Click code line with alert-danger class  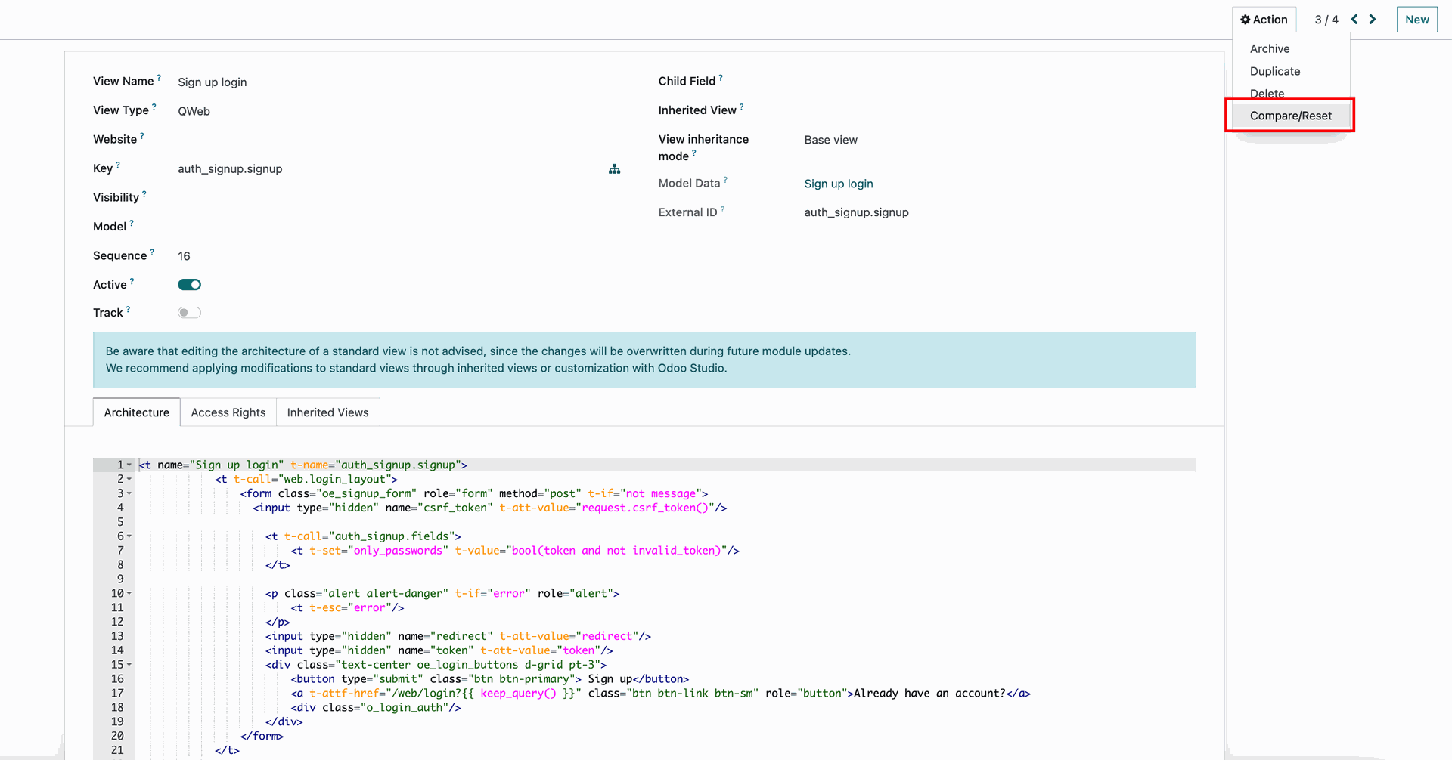(442, 594)
